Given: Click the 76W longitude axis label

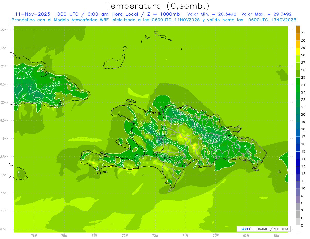Looking at the screenshot, I should [x=34, y=235].
